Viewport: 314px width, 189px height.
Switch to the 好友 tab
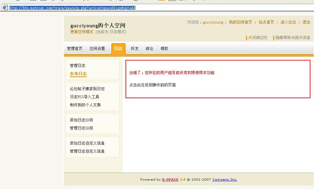pos(135,49)
